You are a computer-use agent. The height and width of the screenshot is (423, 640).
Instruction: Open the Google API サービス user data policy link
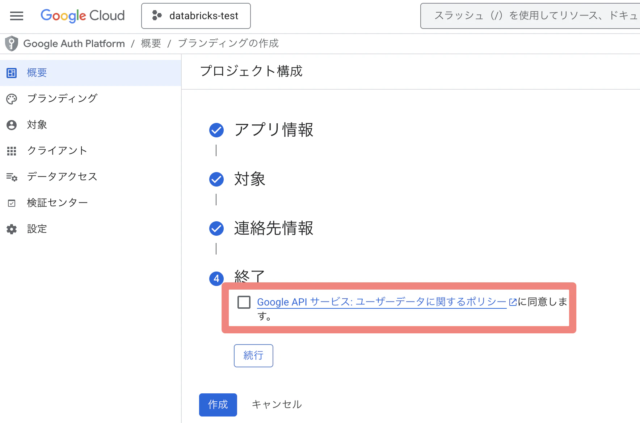tap(382, 302)
